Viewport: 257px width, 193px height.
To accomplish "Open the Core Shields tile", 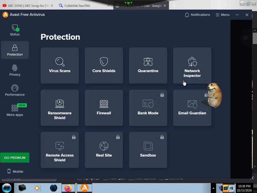I will (104, 66).
